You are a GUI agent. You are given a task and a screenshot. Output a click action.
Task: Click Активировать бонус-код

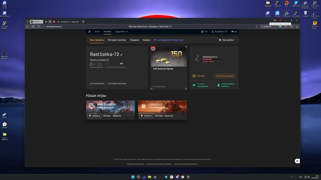pyautogui.click(x=169, y=40)
